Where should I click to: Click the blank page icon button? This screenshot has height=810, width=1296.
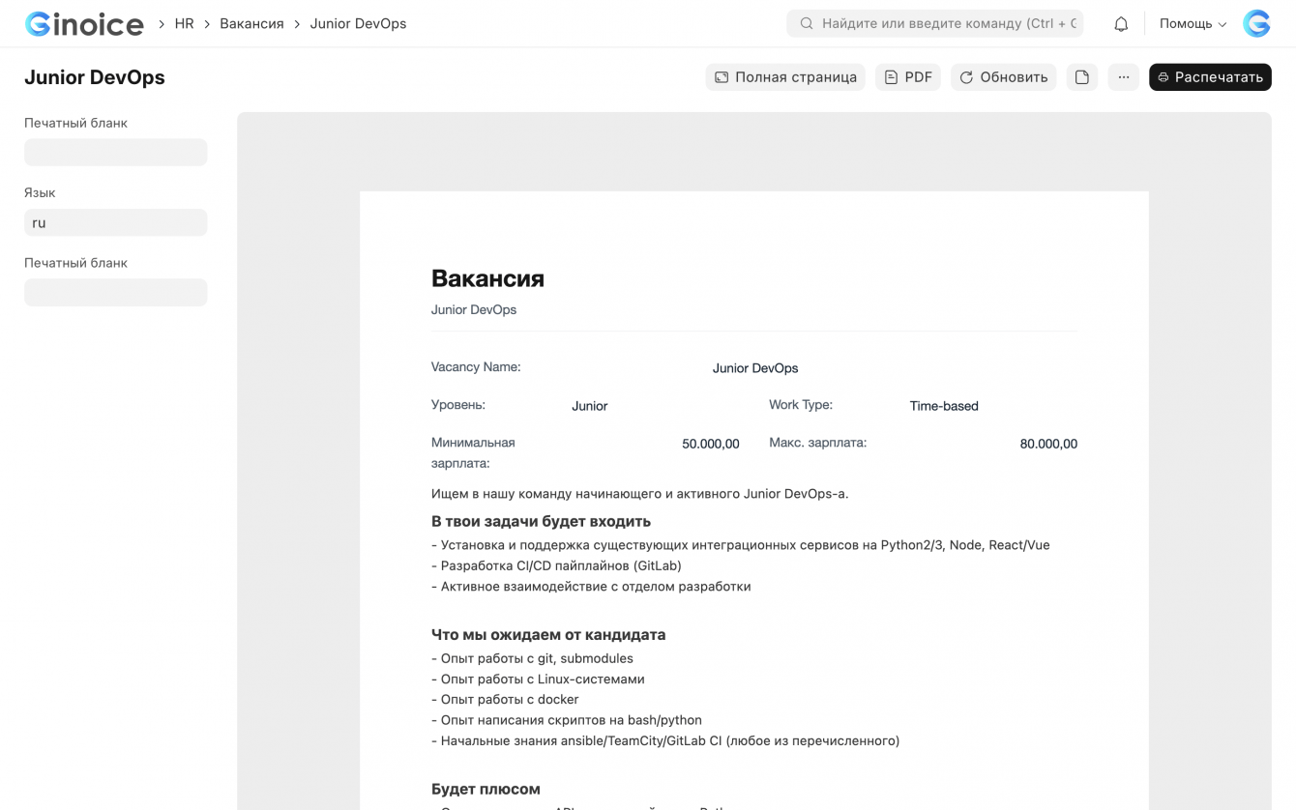pos(1082,77)
